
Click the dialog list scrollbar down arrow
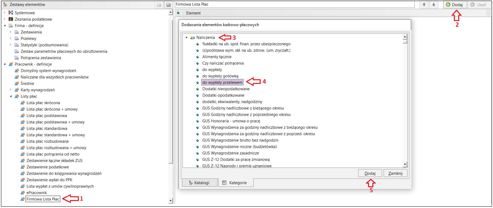(x=405, y=164)
